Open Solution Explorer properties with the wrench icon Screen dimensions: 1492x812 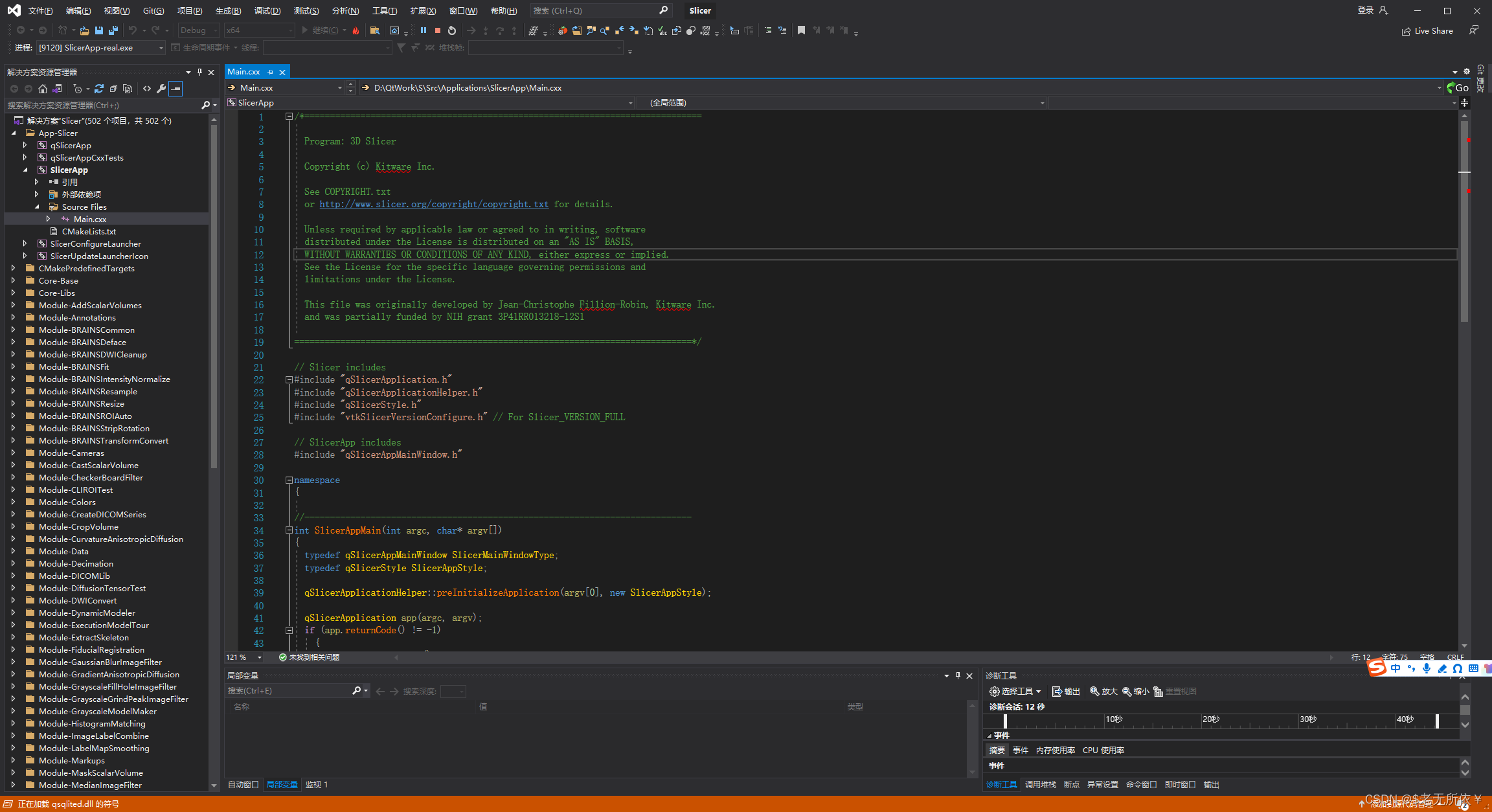[x=161, y=89]
